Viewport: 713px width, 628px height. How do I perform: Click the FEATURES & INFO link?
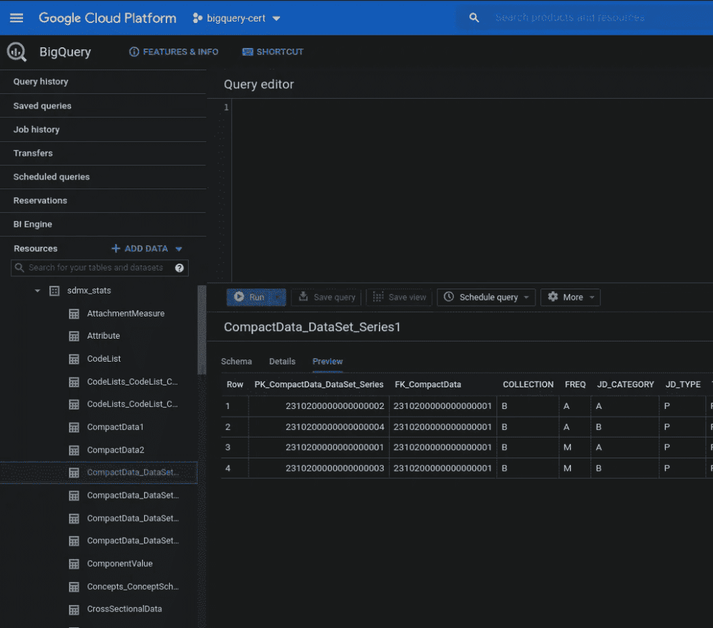click(173, 51)
